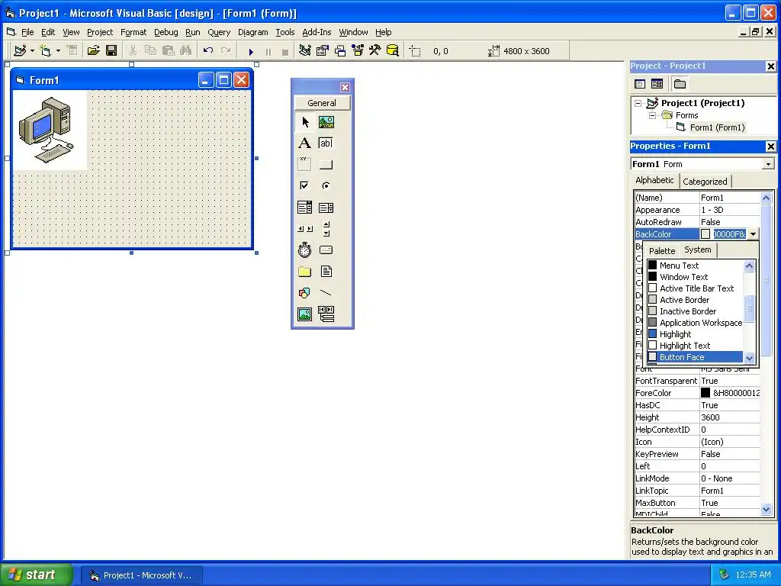Select the horizontal scroll bar tool
The width and height of the screenshot is (781, 586).
(x=305, y=229)
